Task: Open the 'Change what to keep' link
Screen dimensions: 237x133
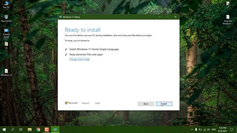Action: (x=79, y=59)
